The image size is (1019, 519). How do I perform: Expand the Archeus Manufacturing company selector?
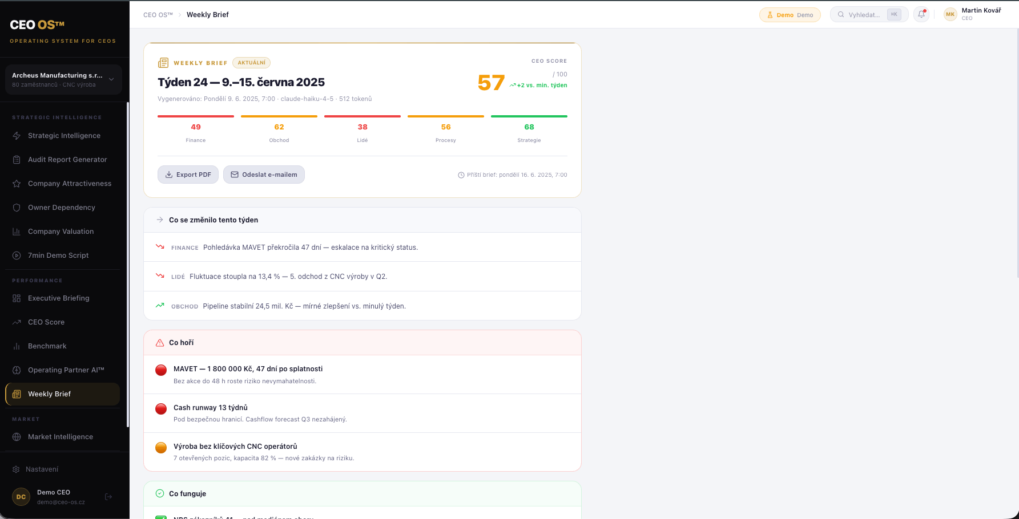[63, 79]
